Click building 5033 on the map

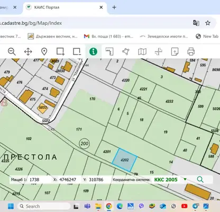tap(42, 108)
